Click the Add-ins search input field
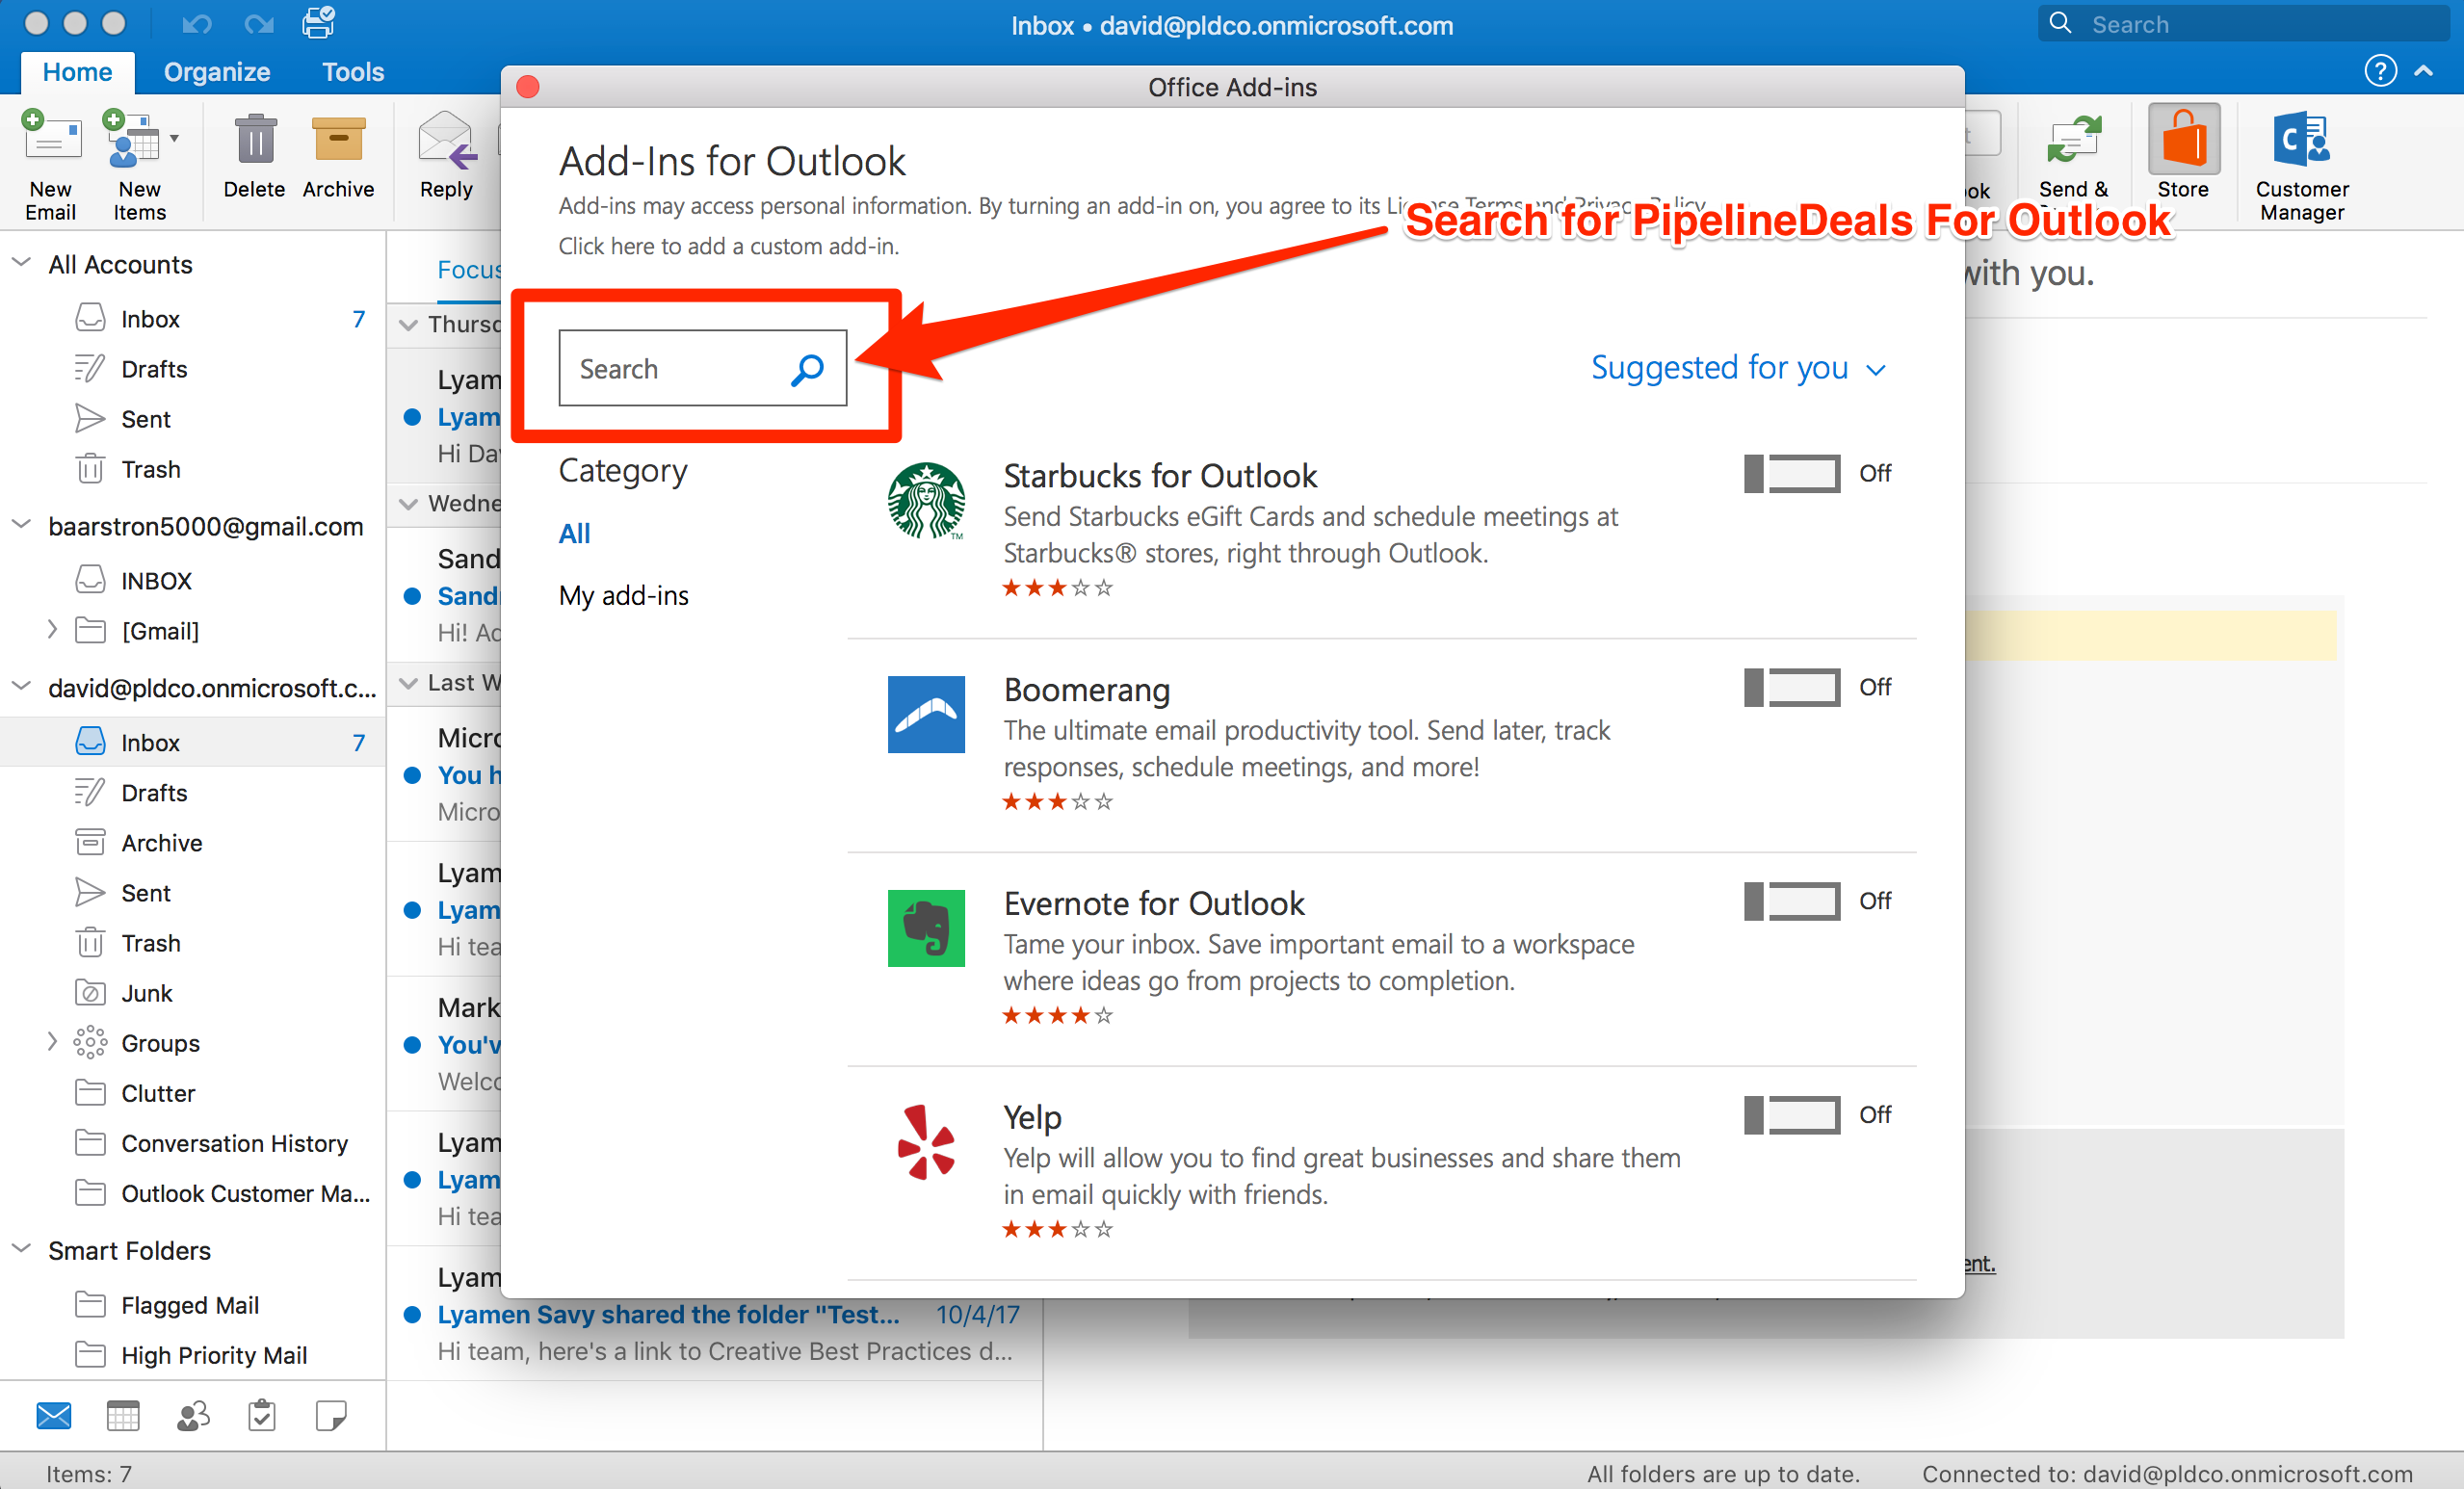 coord(700,366)
